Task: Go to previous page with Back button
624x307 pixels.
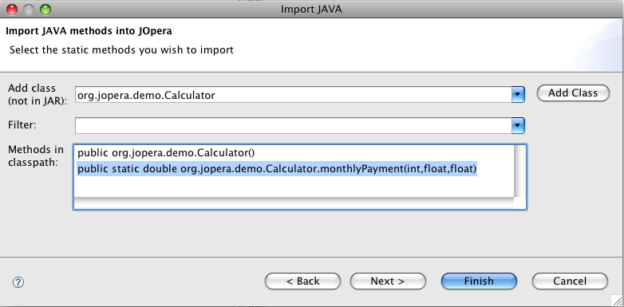Action: pos(302,281)
